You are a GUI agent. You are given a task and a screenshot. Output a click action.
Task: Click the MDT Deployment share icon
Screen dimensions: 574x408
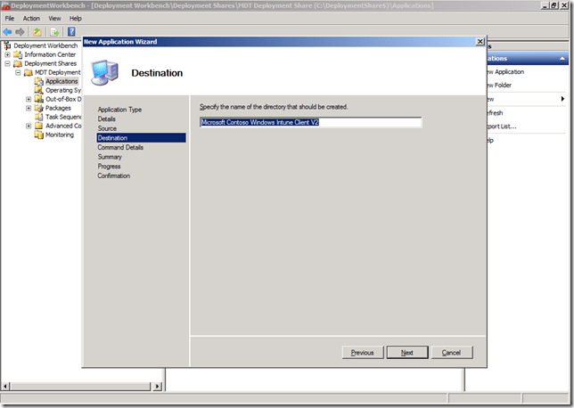pyautogui.click(x=29, y=72)
